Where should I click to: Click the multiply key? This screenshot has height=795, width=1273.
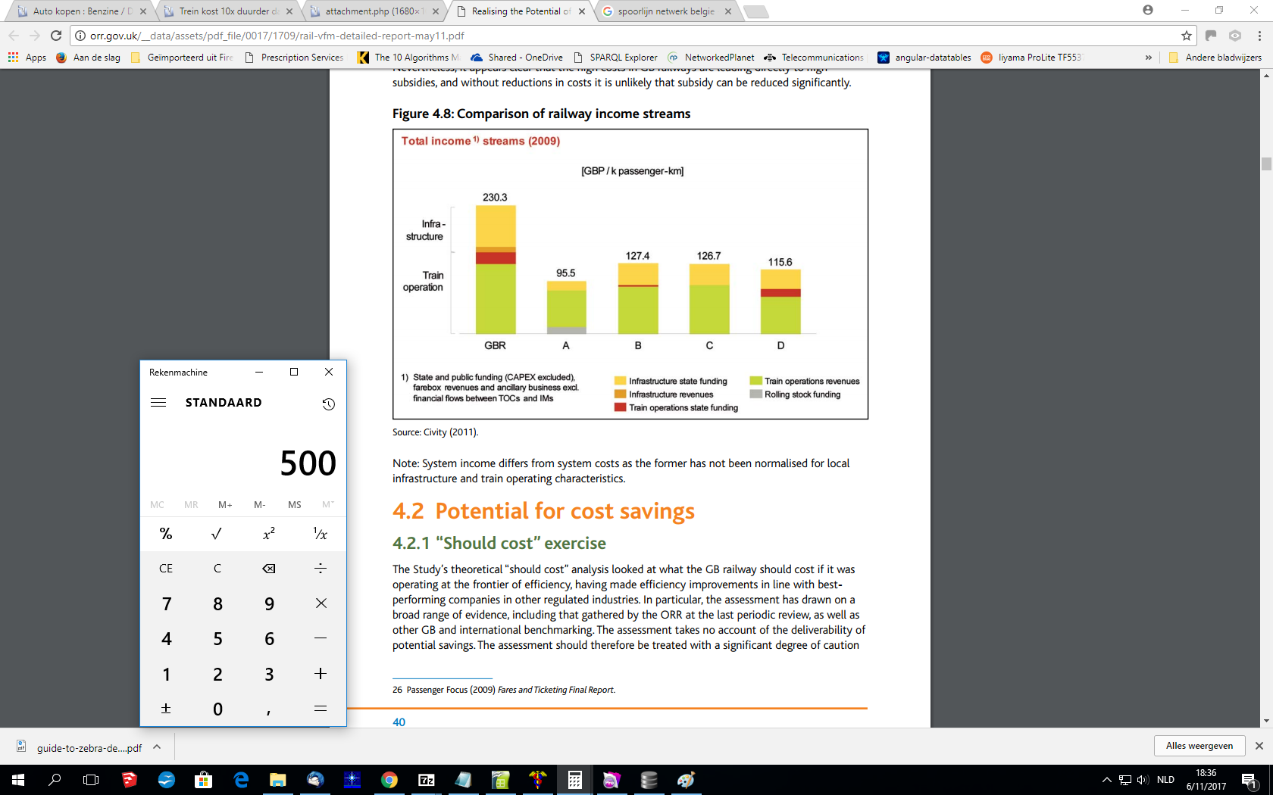[x=321, y=603]
